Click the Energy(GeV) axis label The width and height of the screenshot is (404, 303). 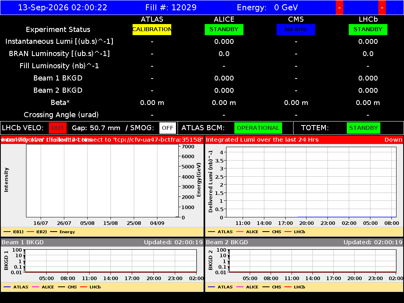coord(199,180)
